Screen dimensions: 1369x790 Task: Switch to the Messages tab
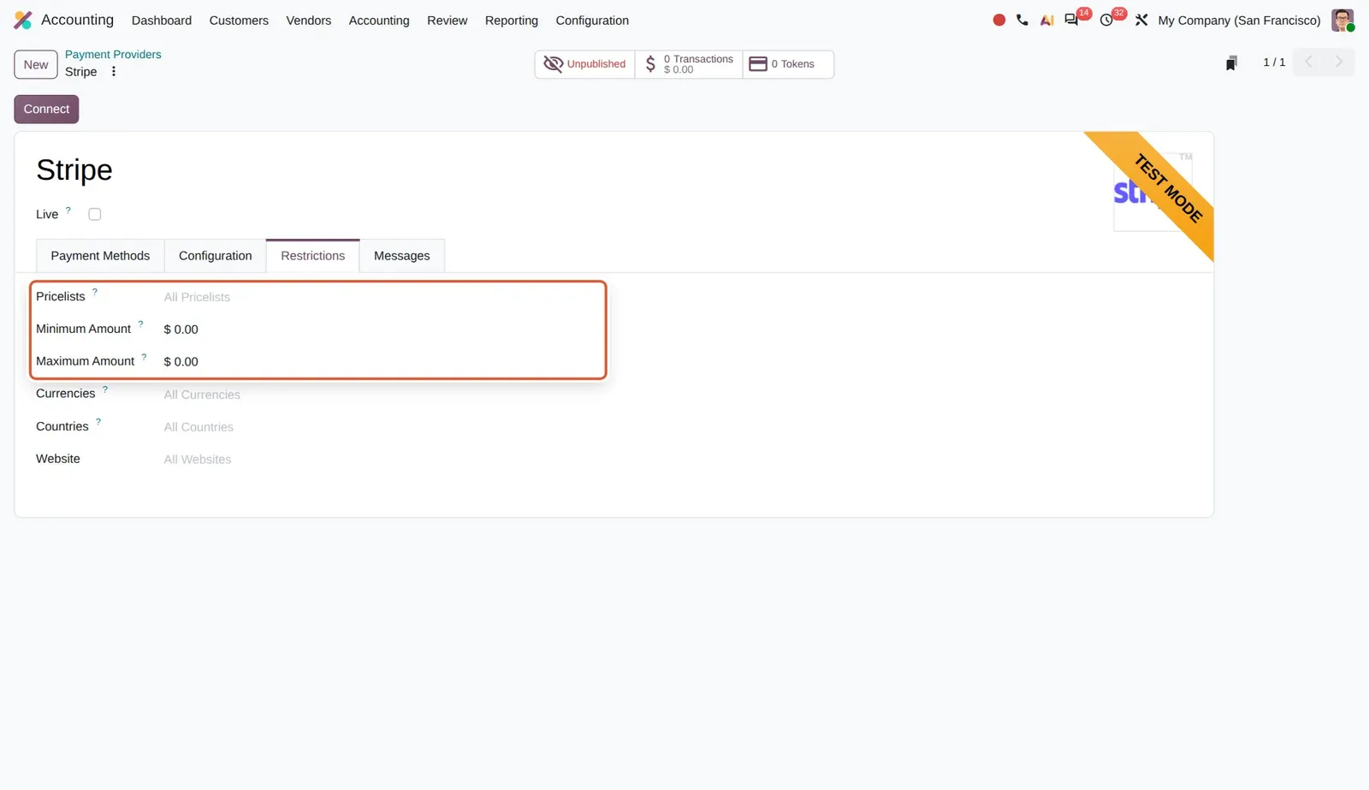click(x=402, y=256)
